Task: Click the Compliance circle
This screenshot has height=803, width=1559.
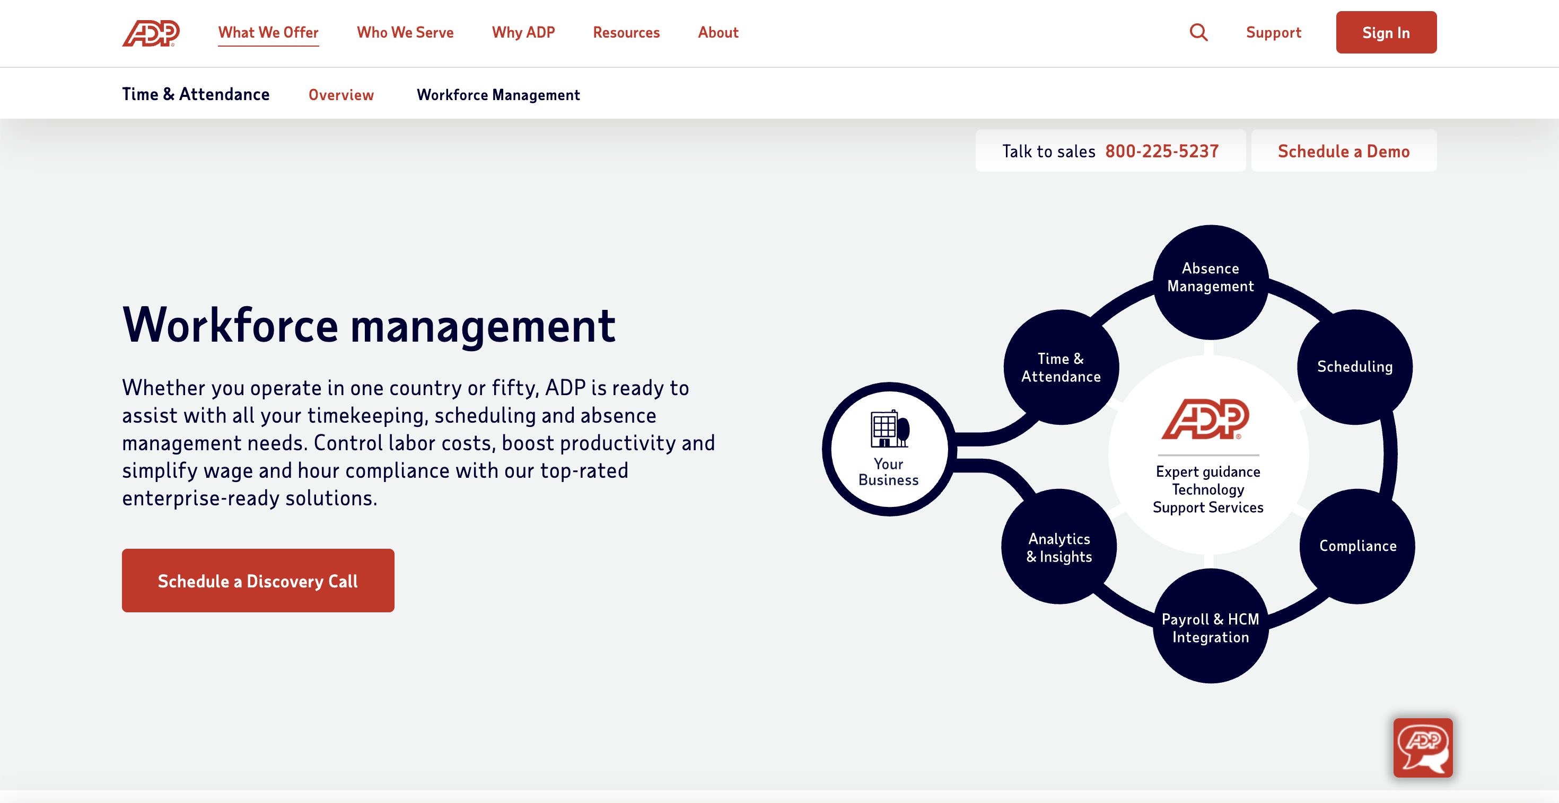Action: pos(1358,545)
